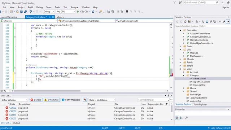
Task: Click Sync with Active Document icon
Action: [x=203, y=22]
